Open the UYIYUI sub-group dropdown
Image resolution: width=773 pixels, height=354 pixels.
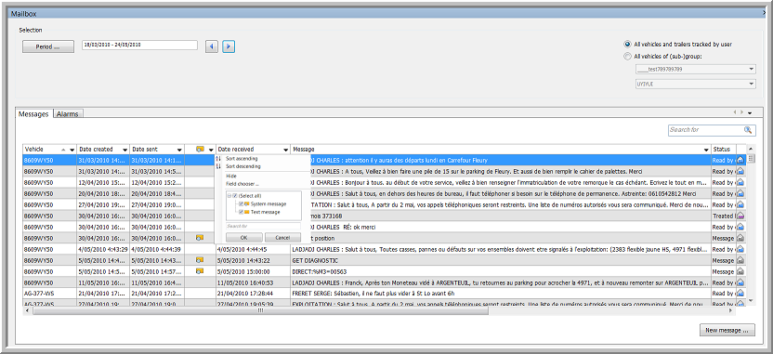click(751, 85)
